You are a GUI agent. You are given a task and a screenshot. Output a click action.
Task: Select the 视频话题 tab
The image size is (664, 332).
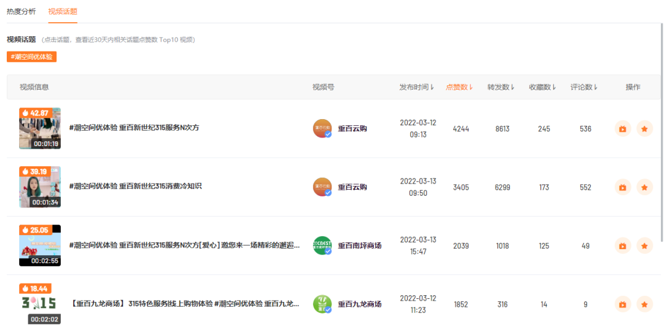click(63, 12)
